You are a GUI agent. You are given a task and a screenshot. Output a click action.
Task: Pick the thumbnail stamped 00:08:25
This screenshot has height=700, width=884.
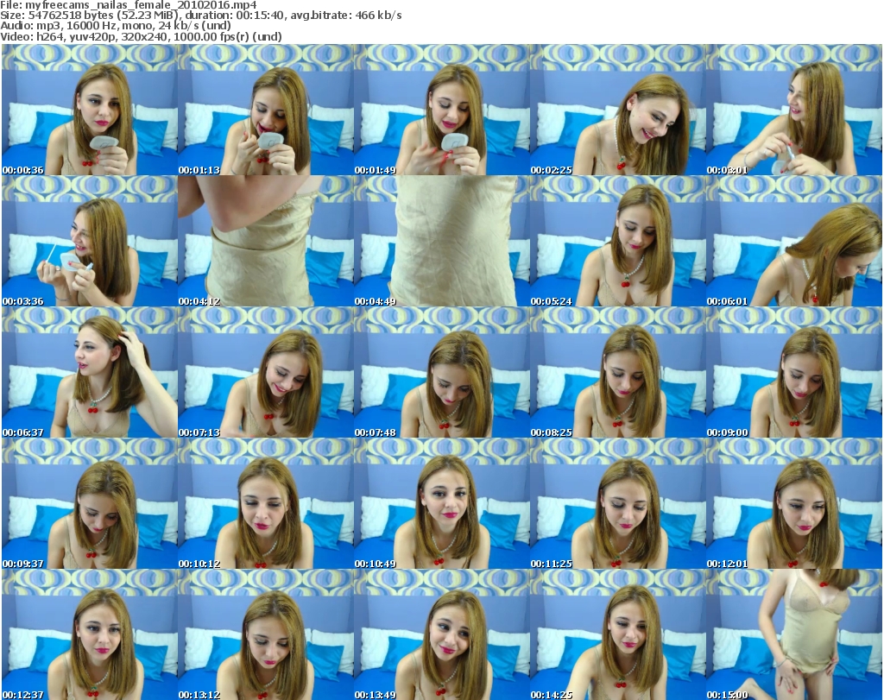(x=617, y=373)
